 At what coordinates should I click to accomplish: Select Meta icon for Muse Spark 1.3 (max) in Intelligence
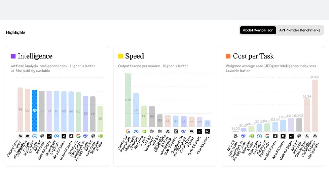[x=35, y=136]
